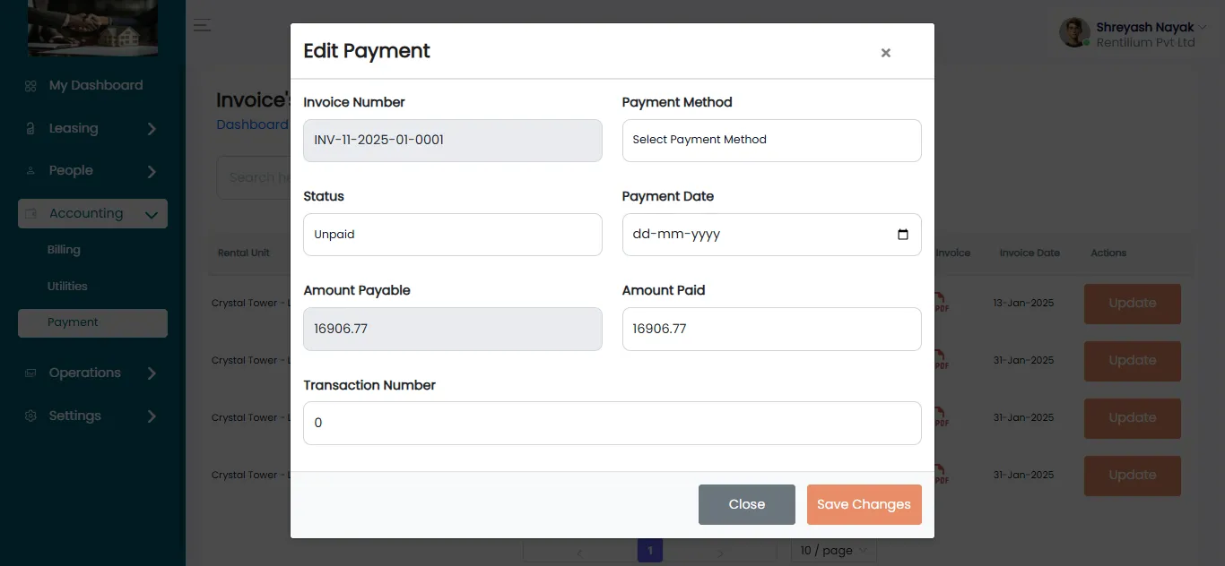
Task: Click the People icon in sidebar
Action: click(x=30, y=171)
